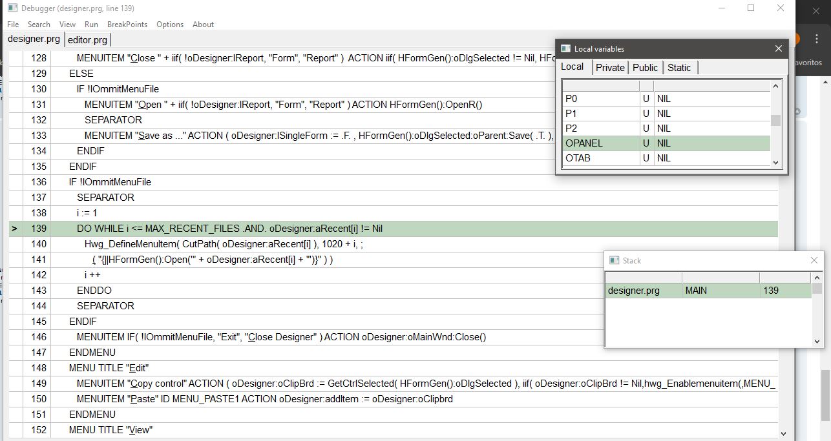Open the Run menu
Screen dimensions: 831x441
coord(91,25)
